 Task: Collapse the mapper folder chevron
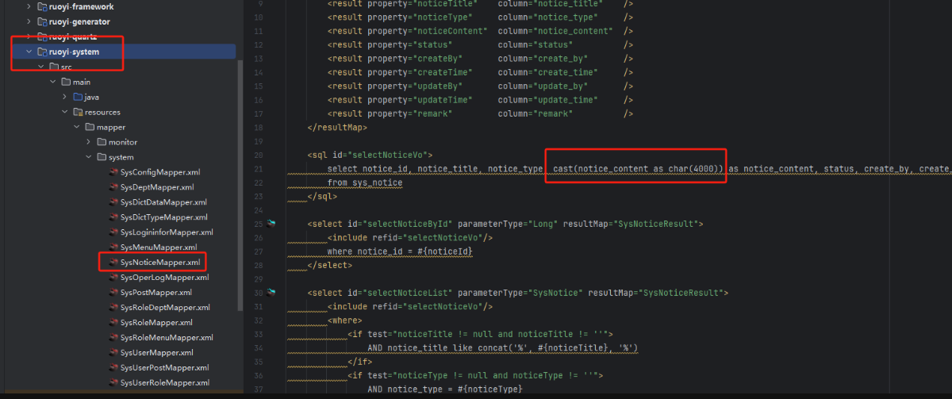78,127
